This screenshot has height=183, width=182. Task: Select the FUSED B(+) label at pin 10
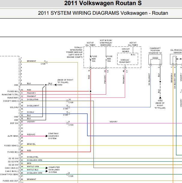click(x=13, y=91)
